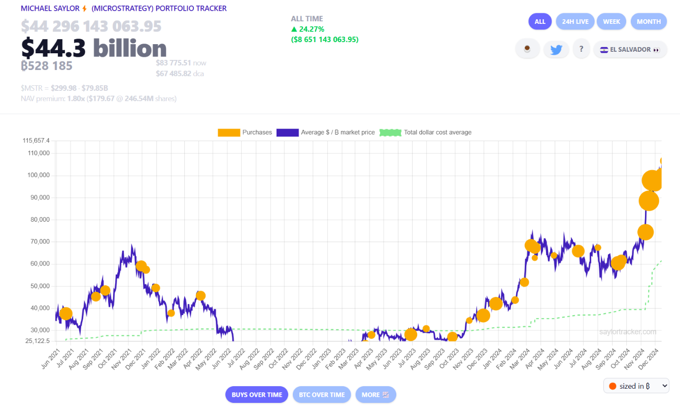Select the ALL time range tab
The height and width of the screenshot is (410, 680).
[540, 21]
